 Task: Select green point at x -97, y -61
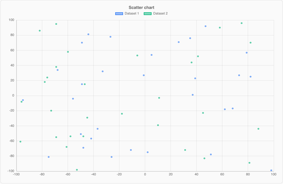[20, 142]
